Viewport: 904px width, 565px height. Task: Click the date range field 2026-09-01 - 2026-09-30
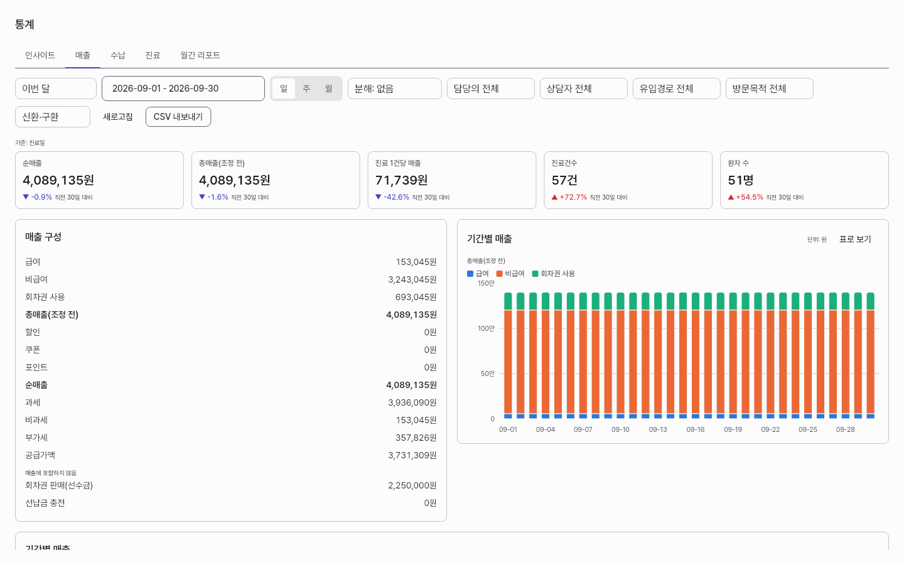(183, 89)
